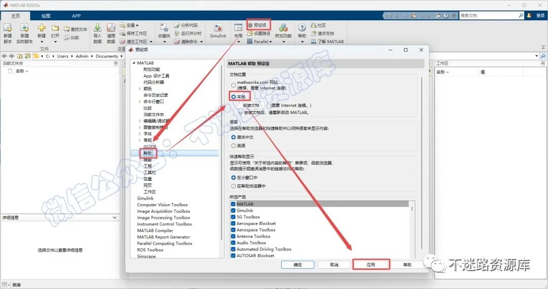Click the 安装文档 button
This screenshot has width=548, height=289.
tap(251, 105)
